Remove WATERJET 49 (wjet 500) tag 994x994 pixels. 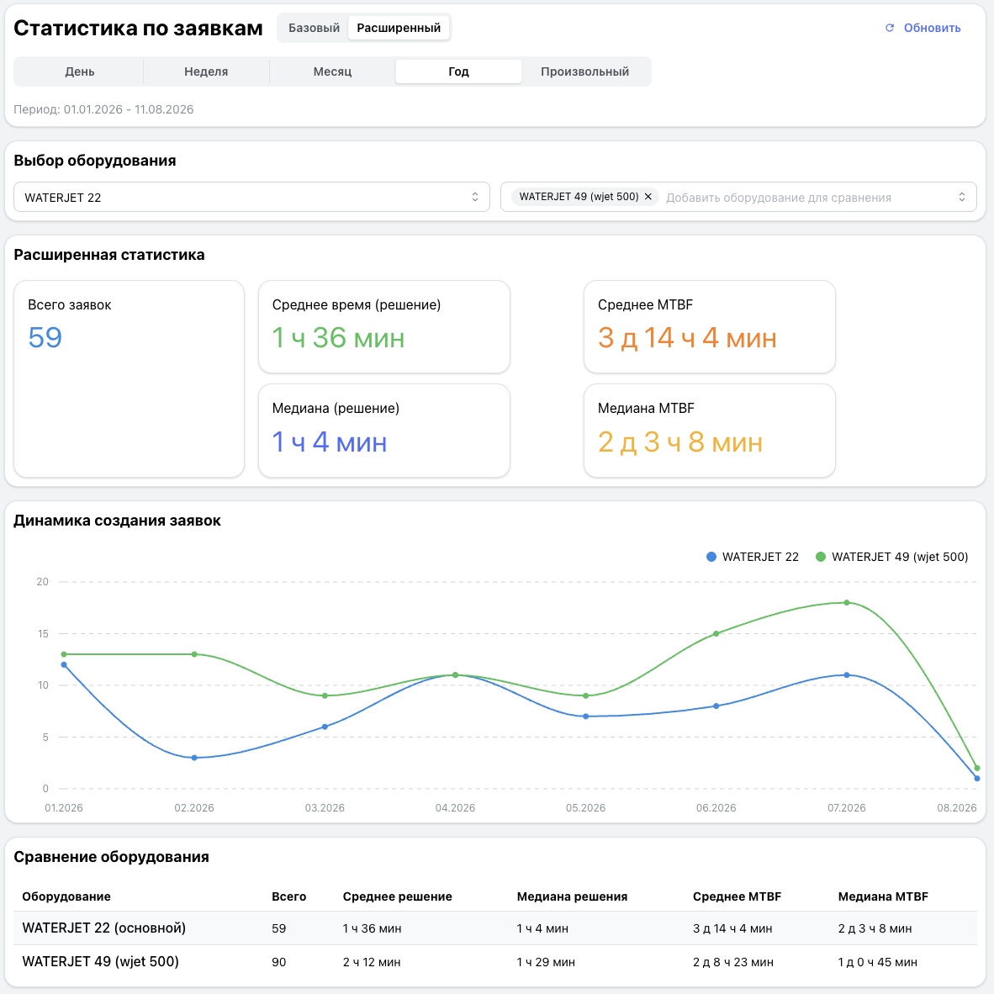point(648,197)
